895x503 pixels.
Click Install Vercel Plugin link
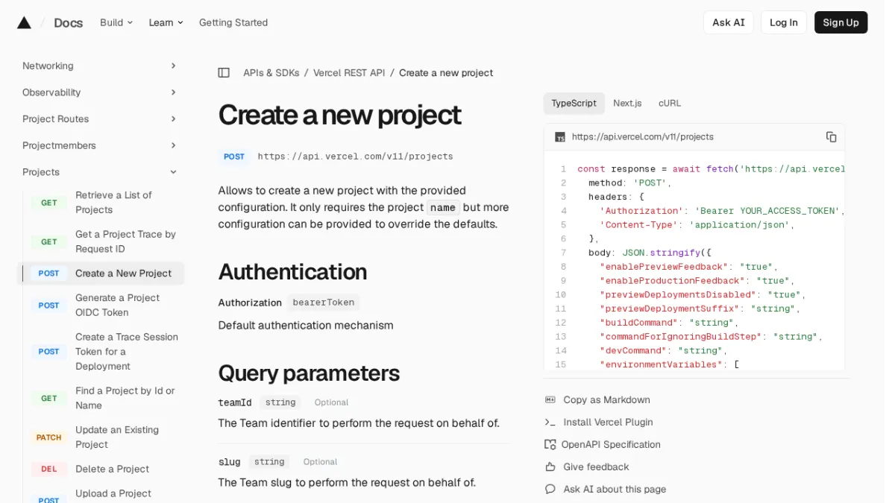coord(608,423)
